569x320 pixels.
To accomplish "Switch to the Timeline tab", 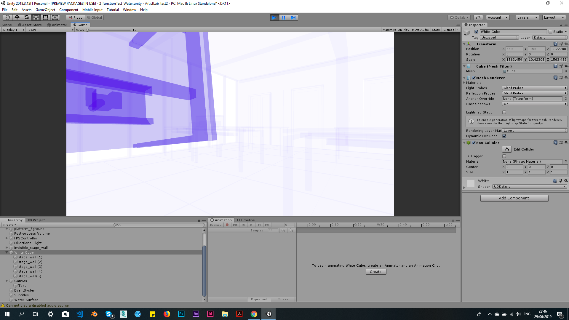I will 246,220.
